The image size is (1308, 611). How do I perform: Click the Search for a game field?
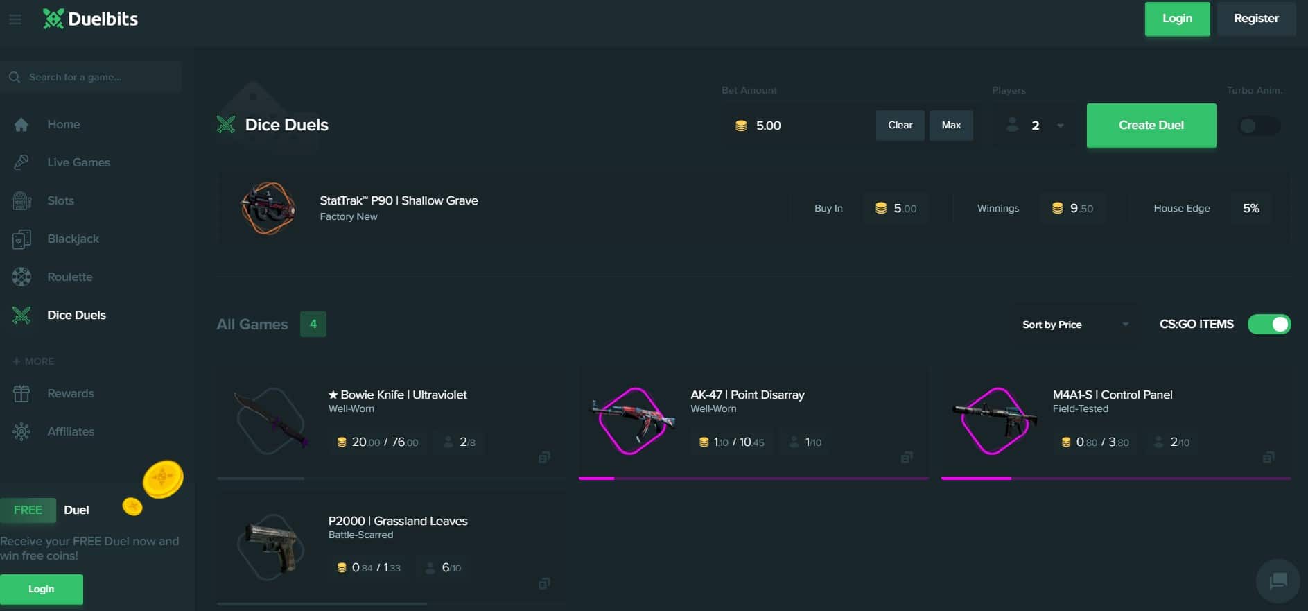tap(91, 77)
